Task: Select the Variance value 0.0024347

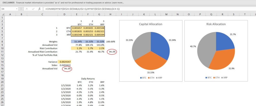Action: 64,62
